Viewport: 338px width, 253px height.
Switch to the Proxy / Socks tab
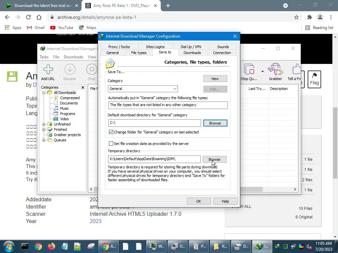119,47
